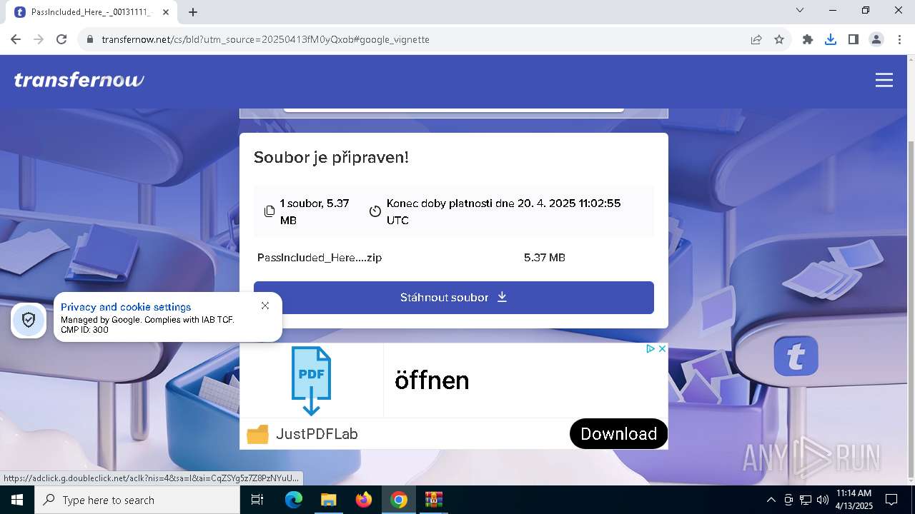The image size is (915, 514).
Task: Click the browser forward arrow
Action: click(x=39, y=39)
